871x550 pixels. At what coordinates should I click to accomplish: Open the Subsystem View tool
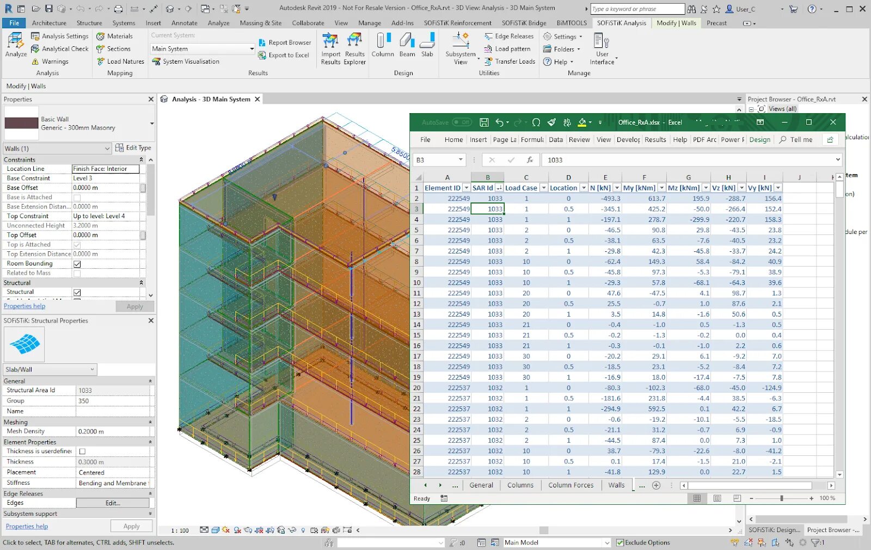coord(461,48)
